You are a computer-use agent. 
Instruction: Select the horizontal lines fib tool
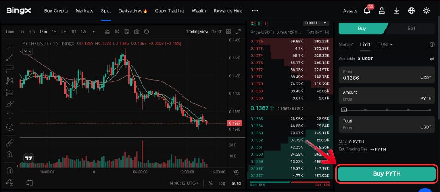10,68
